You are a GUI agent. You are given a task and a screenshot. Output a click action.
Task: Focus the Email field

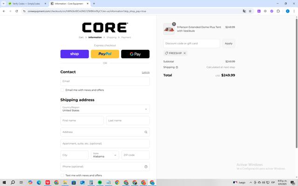[x=105, y=81]
